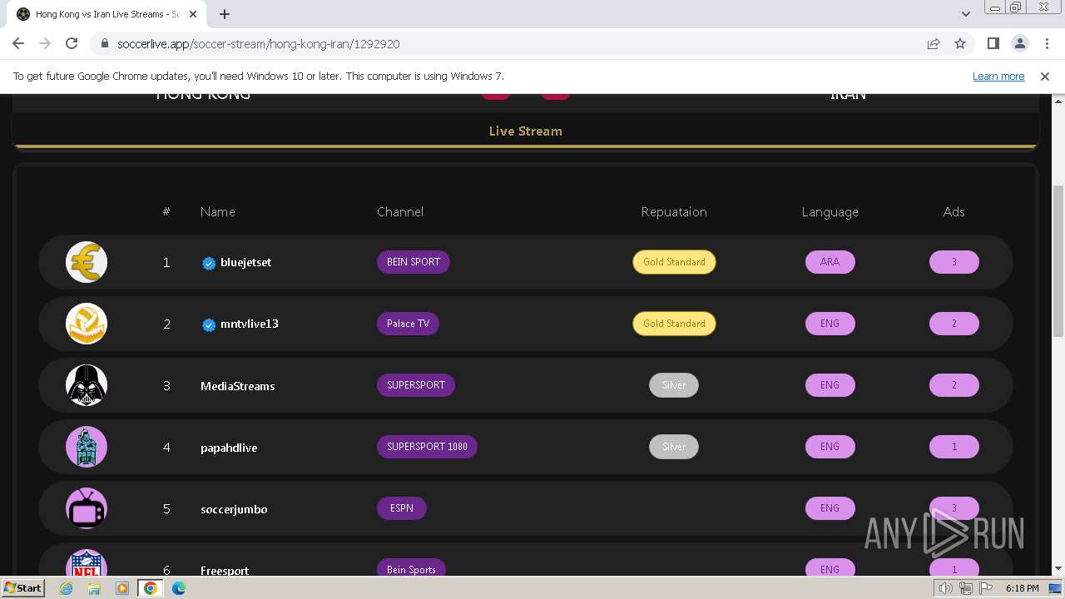Open the Chrome side panel
Image resolution: width=1065 pixels, height=599 pixels.
pyautogui.click(x=993, y=43)
